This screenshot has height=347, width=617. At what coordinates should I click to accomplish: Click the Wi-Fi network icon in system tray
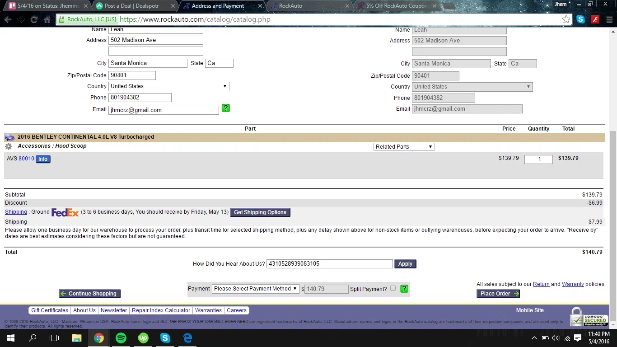tap(567, 338)
